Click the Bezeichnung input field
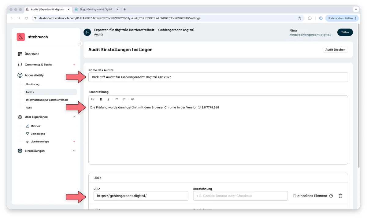The image size is (367, 218). tap(240, 196)
